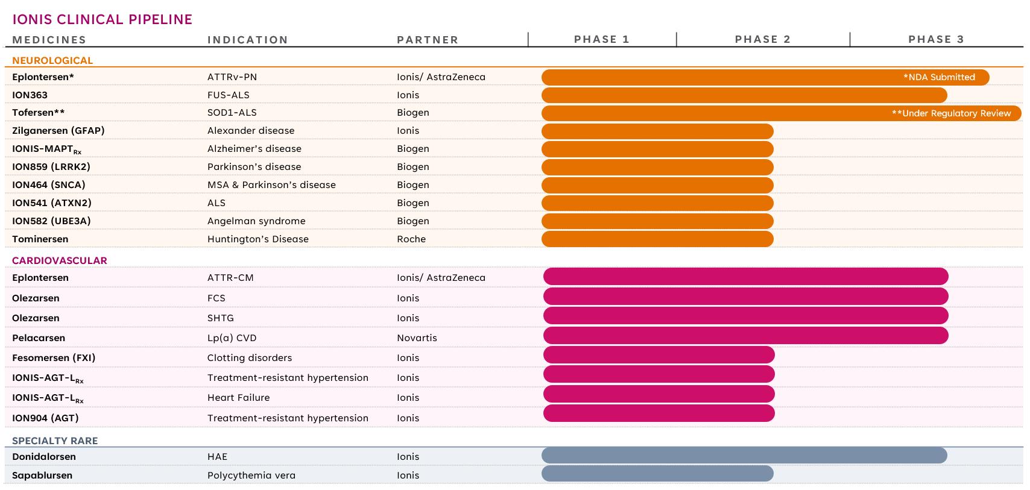
Task: Click the Sapablursen medicine name
Action: [x=42, y=476]
